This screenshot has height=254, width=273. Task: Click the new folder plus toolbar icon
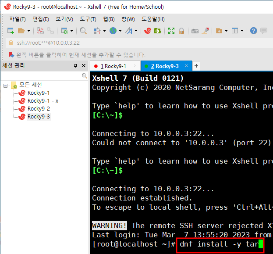click(x=219, y=31)
